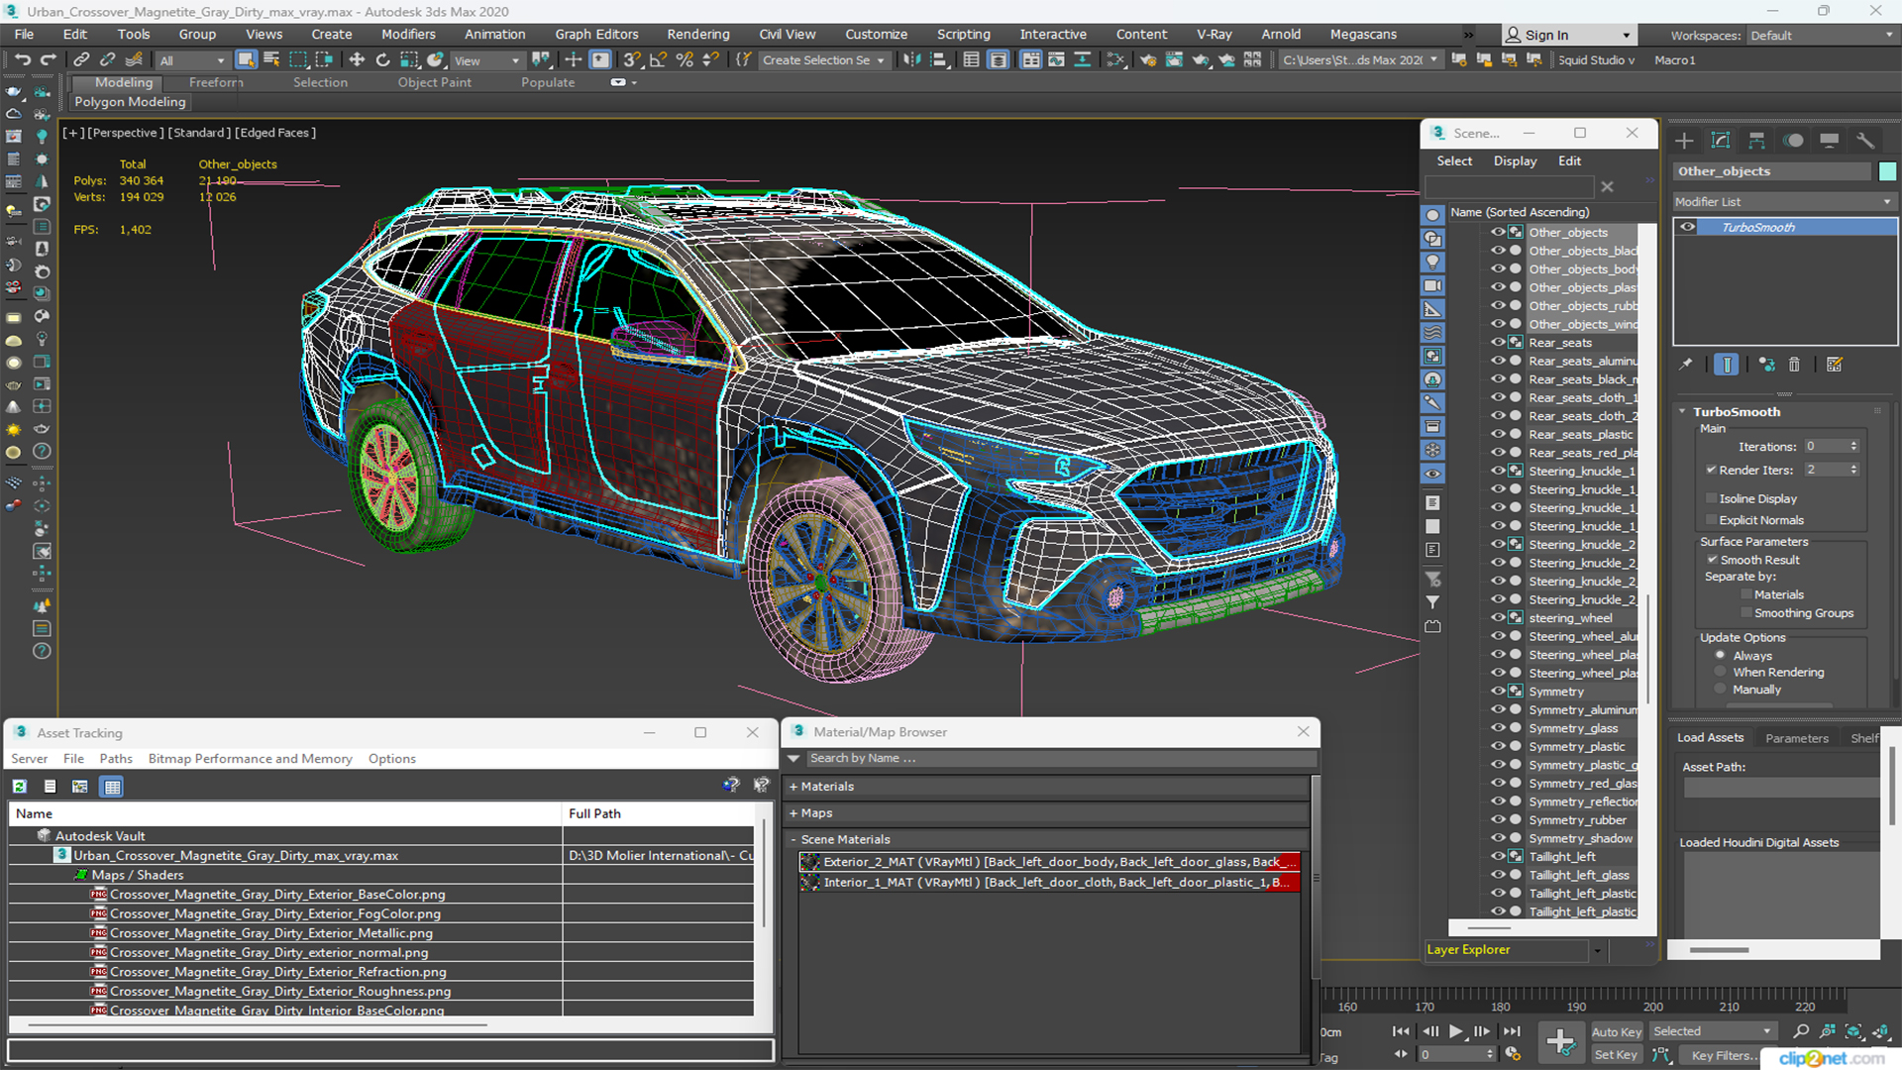The height and width of the screenshot is (1070, 1902).
Task: Click Remove Modifier trash icon
Action: click(x=1794, y=365)
